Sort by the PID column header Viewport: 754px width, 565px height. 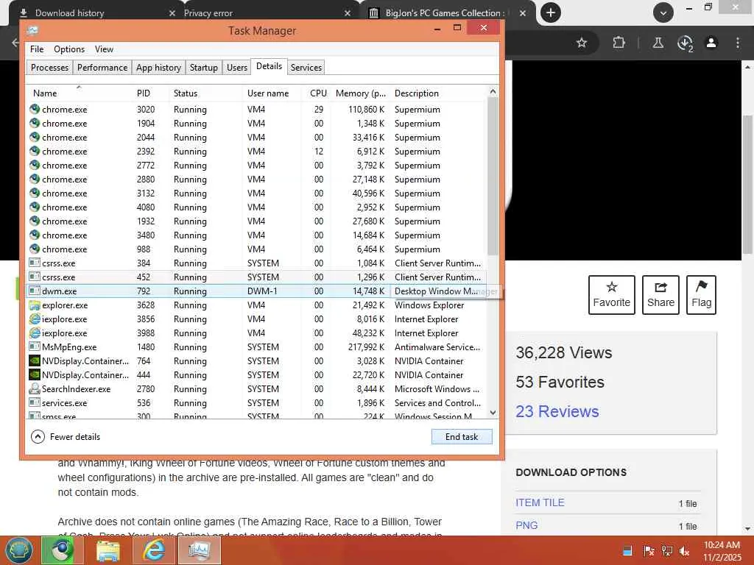[x=150, y=93]
